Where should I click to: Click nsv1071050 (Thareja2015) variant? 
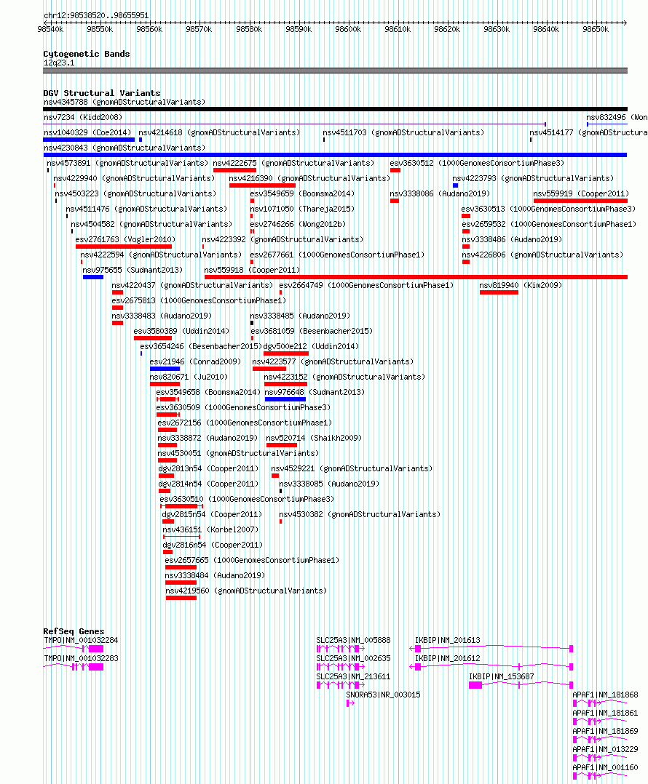pos(302,209)
